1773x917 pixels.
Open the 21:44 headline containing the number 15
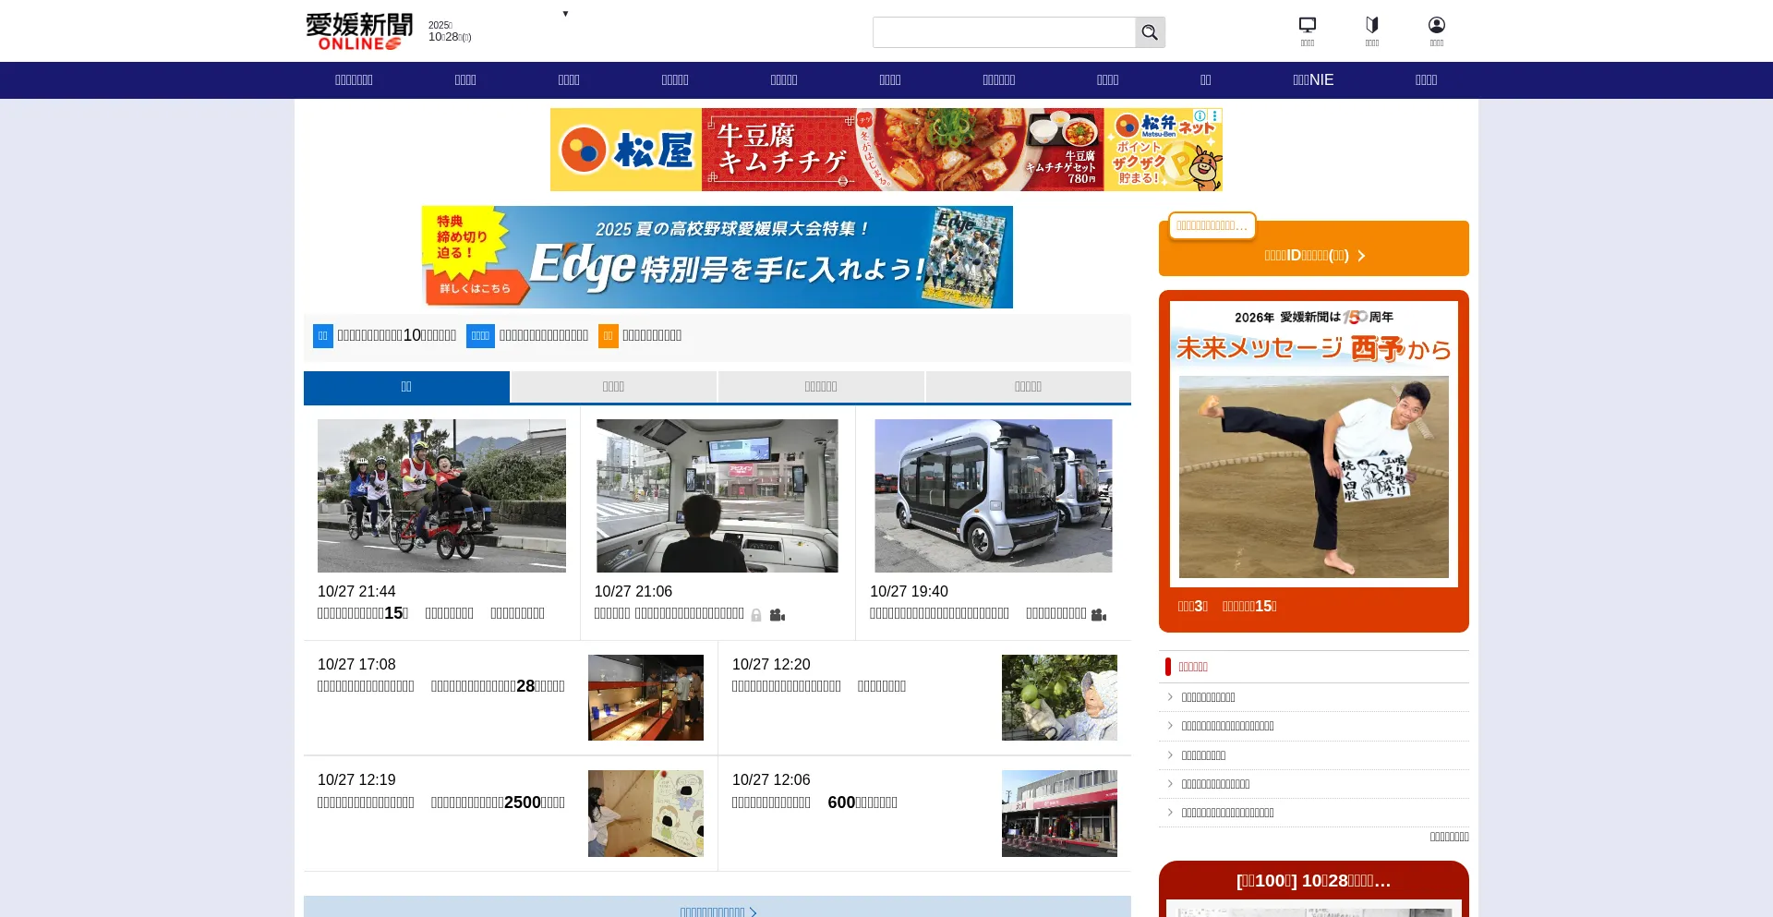pyautogui.click(x=431, y=613)
